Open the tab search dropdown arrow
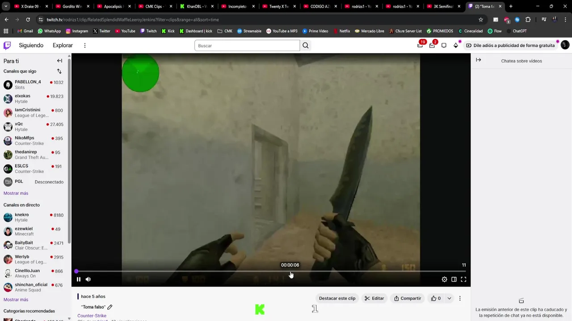 [6, 6]
